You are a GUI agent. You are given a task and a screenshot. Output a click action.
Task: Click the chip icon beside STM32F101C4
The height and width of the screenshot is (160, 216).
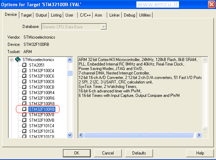click(24, 126)
